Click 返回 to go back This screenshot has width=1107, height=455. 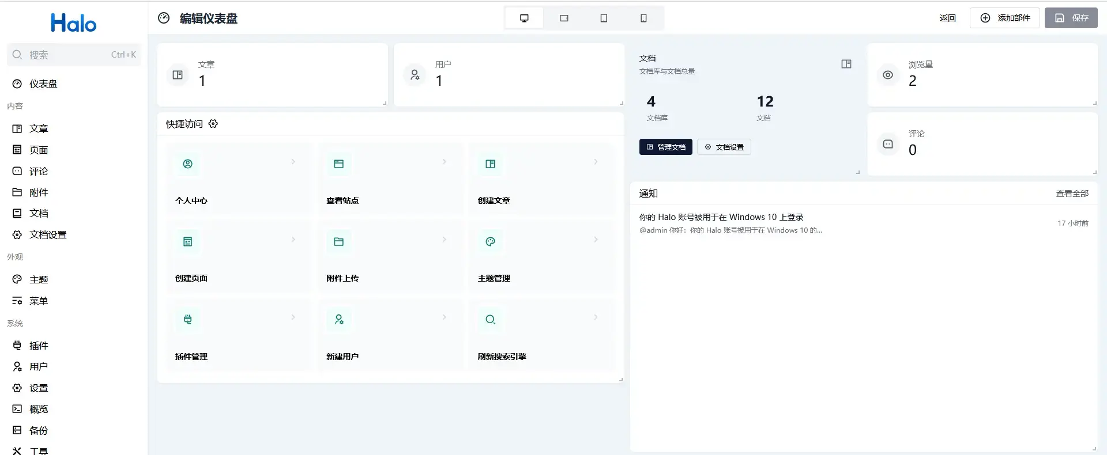pos(947,18)
